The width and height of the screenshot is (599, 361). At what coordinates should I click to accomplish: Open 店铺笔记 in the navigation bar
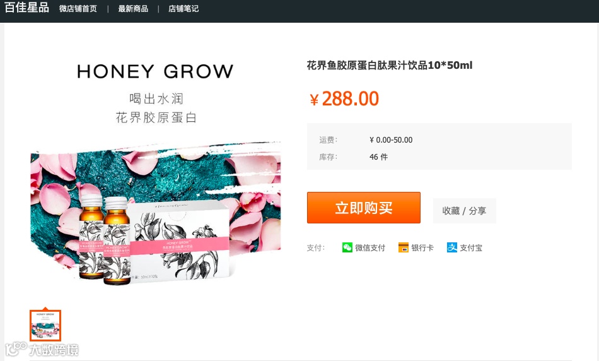tap(183, 8)
